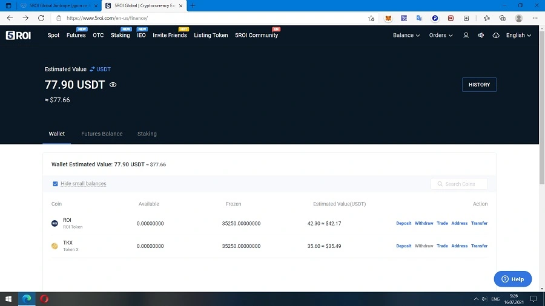Click the HISTORY button
Viewport: 545px width, 306px height.
click(479, 85)
